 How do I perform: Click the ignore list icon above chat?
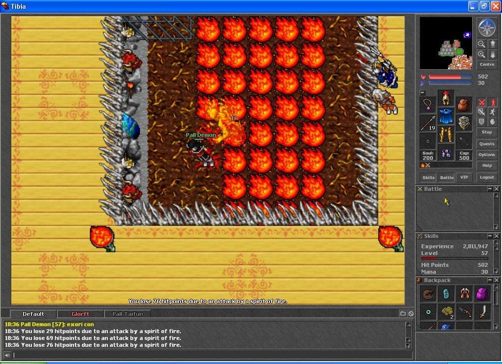(x=411, y=313)
